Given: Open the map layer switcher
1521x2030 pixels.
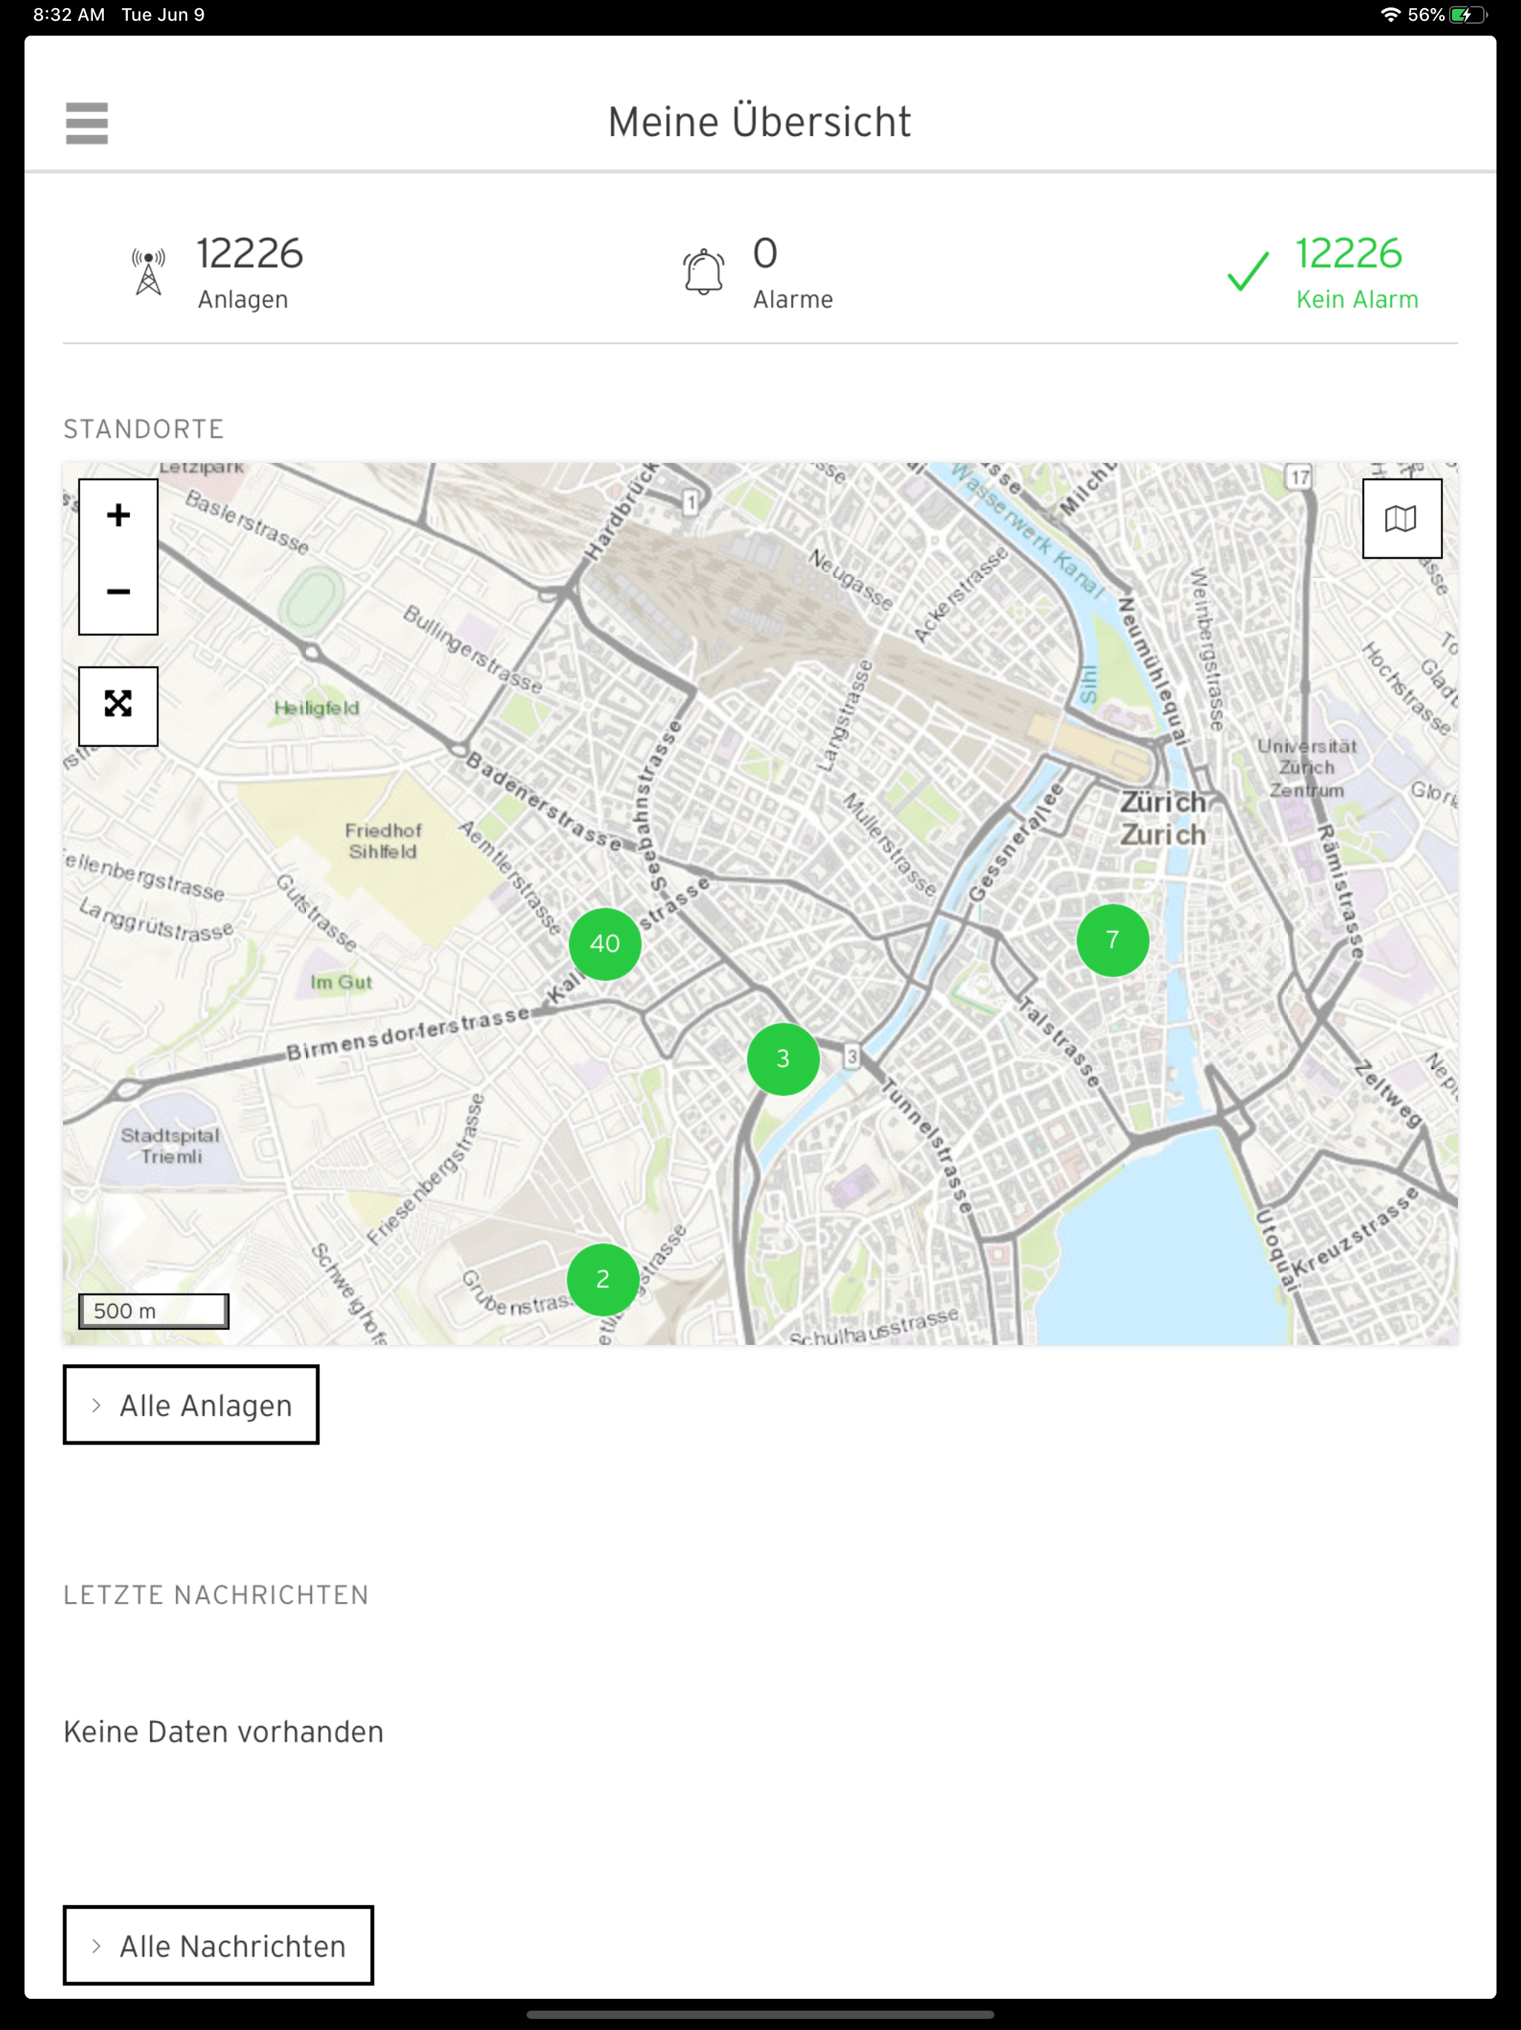Looking at the screenshot, I should tap(1401, 519).
